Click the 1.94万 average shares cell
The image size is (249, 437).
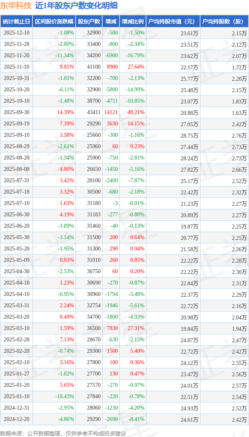click(224, 328)
